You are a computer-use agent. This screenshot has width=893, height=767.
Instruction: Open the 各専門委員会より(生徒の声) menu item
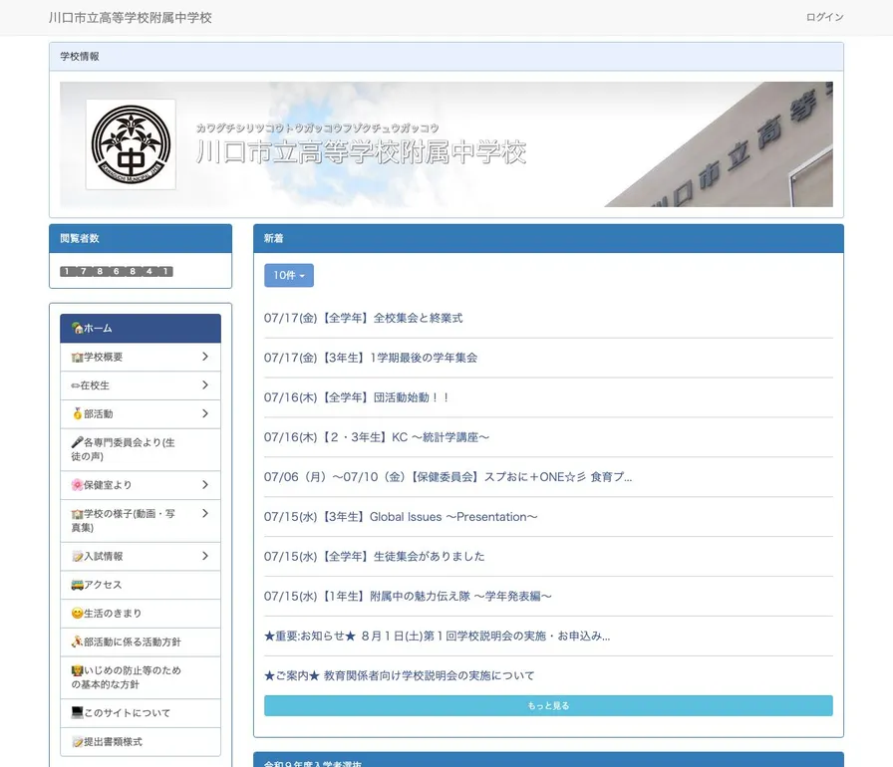[x=141, y=449]
